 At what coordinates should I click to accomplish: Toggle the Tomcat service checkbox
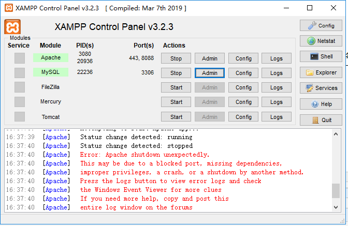20,116
